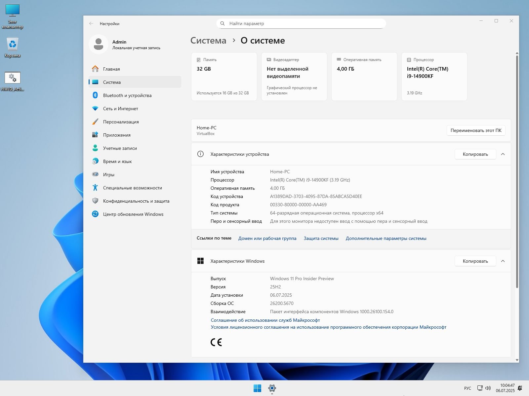Click the Сборка ОС value 26200.5670
This screenshot has height=396, width=529.
click(x=282, y=303)
